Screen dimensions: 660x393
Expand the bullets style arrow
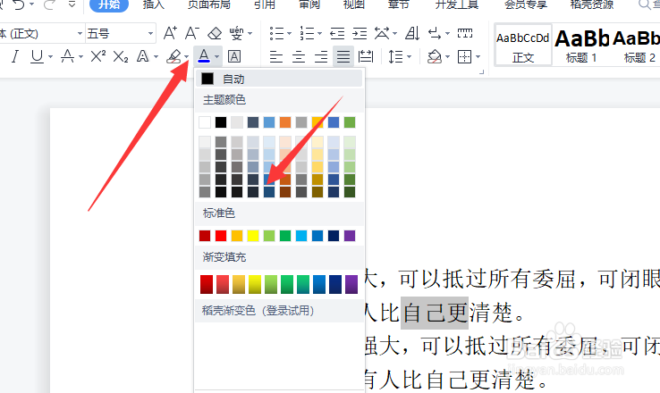coord(289,34)
